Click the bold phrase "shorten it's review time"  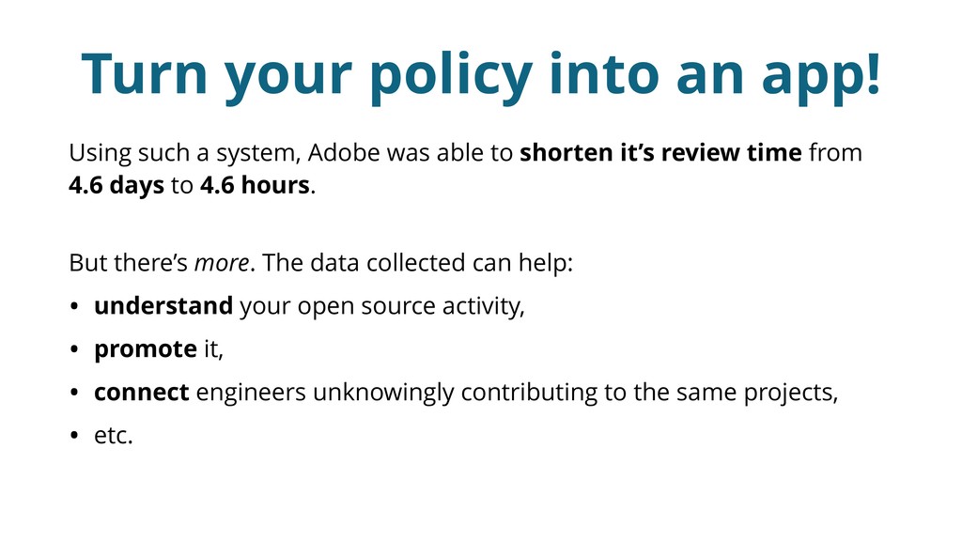[660, 152]
